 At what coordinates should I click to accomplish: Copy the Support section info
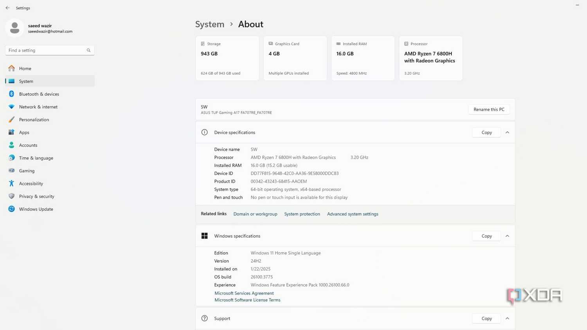pyautogui.click(x=486, y=319)
